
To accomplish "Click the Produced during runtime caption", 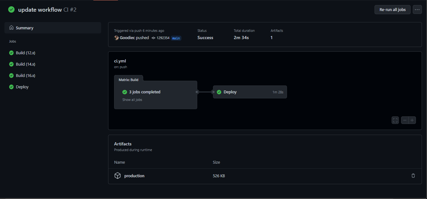I will click(x=133, y=150).
